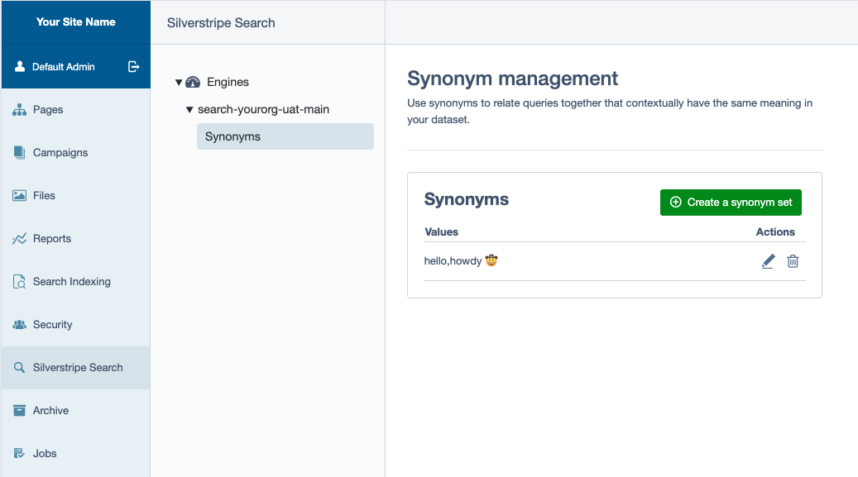Open the Default Admin profile link
858x477 pixels.
[64, 67]
